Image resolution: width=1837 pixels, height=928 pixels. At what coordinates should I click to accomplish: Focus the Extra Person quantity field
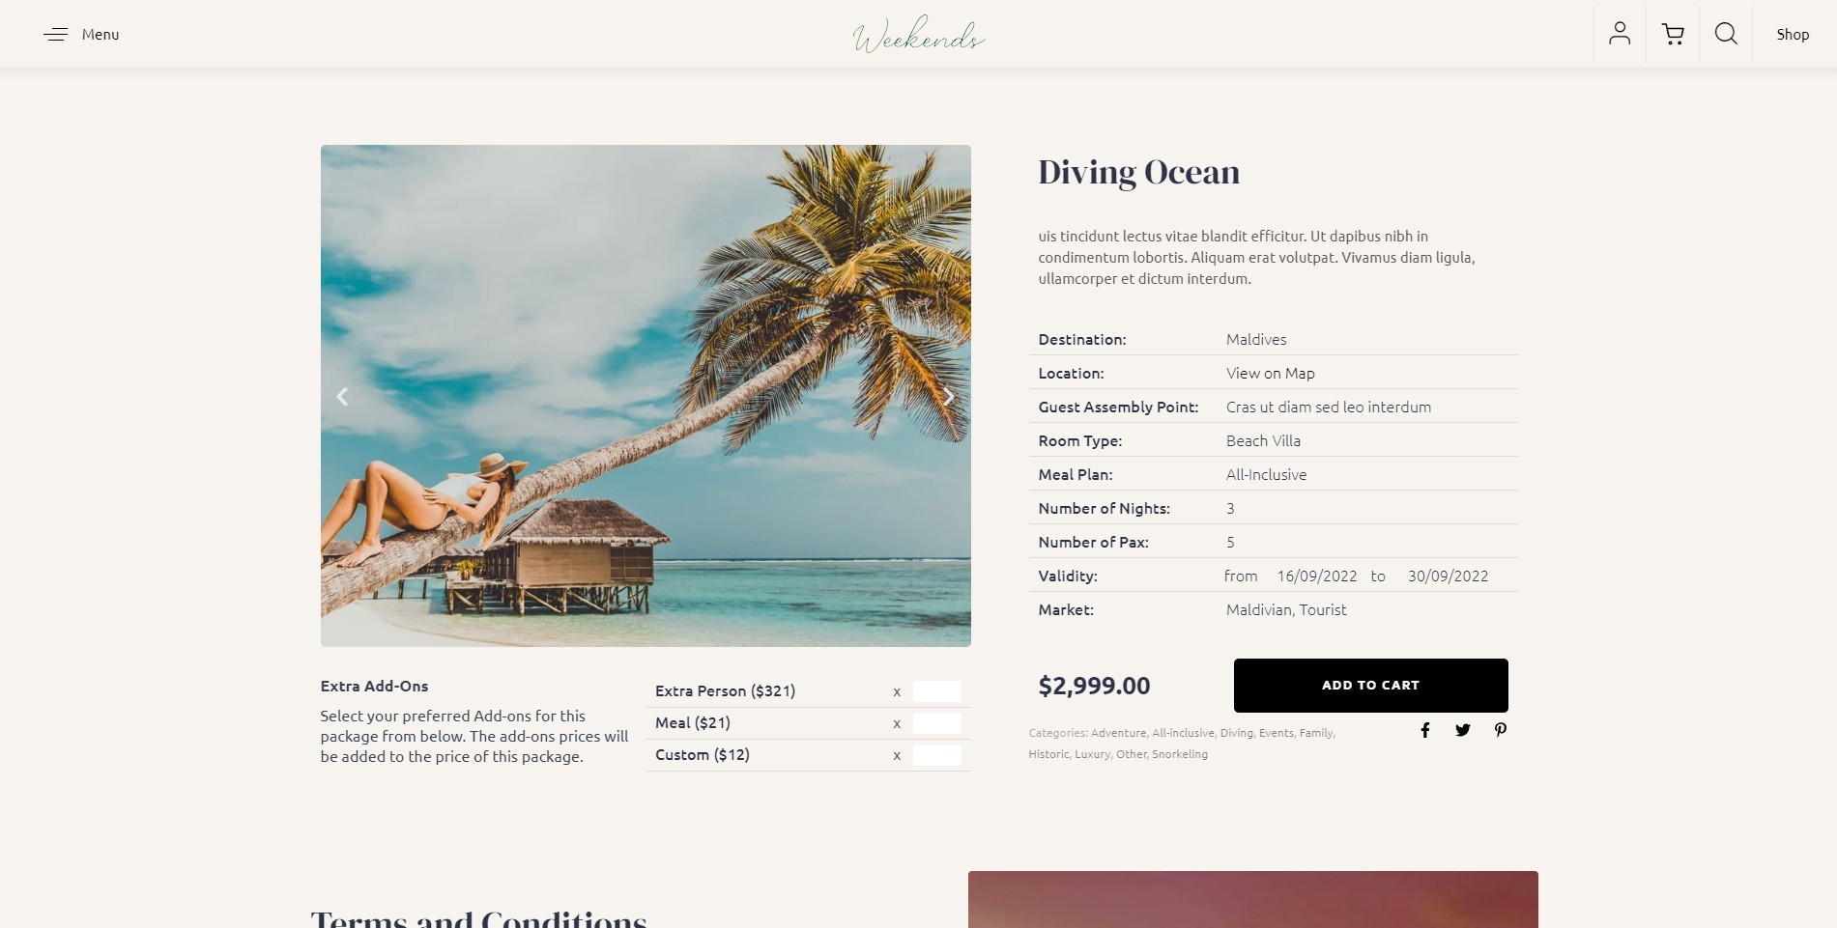pos(936,690)
